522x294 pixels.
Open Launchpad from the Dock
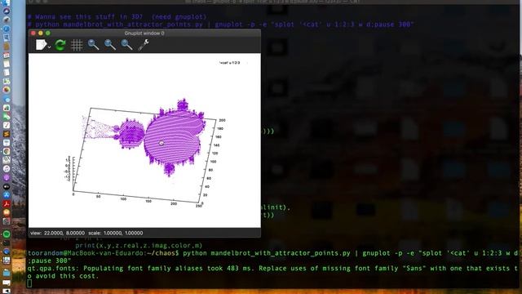tap(7, 20)
